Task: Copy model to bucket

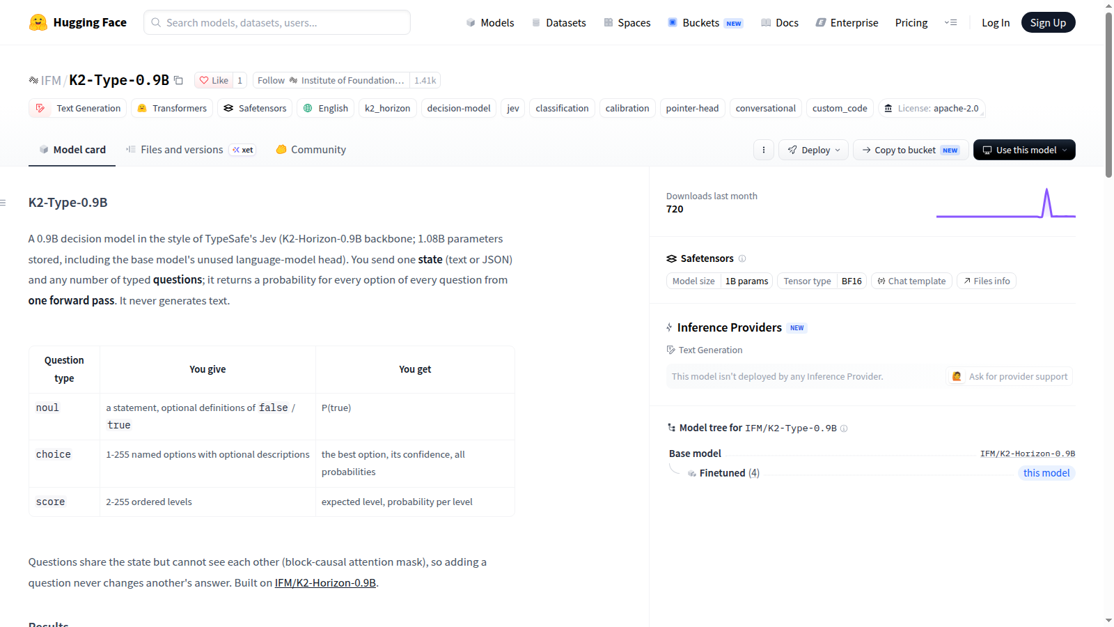Action: (x=911, y=150)
